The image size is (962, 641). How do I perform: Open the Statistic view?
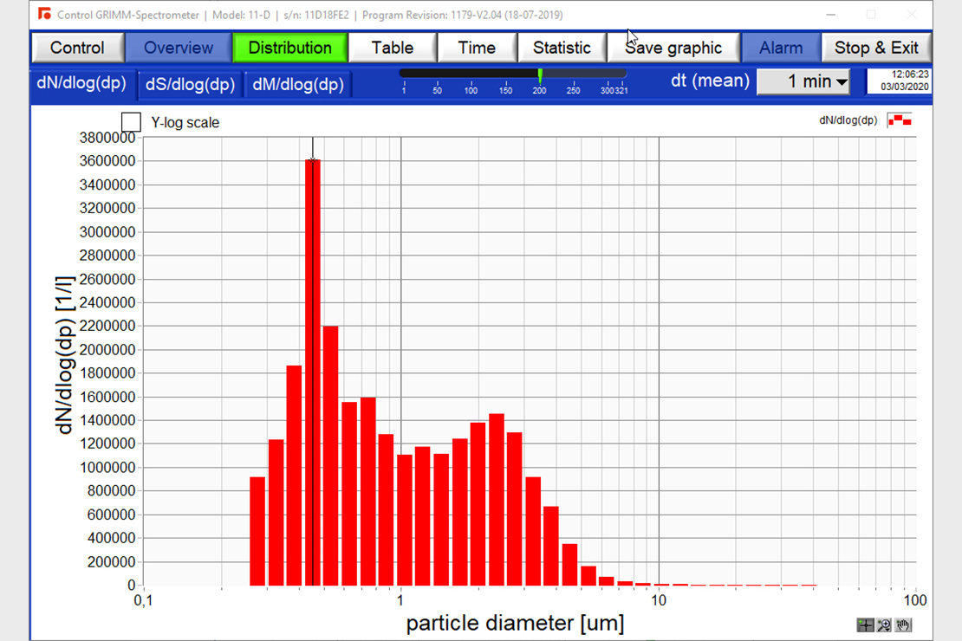point(561,48)
